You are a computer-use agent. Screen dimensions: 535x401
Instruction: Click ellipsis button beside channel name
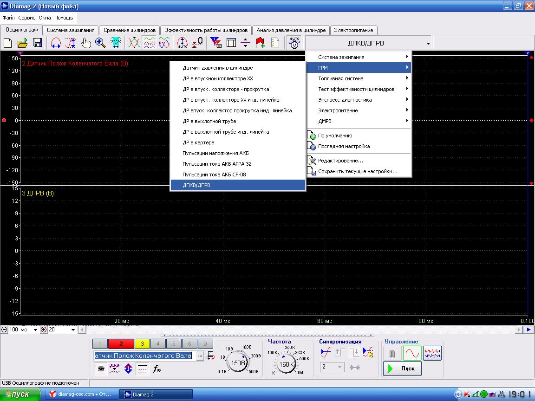[200, 356]
